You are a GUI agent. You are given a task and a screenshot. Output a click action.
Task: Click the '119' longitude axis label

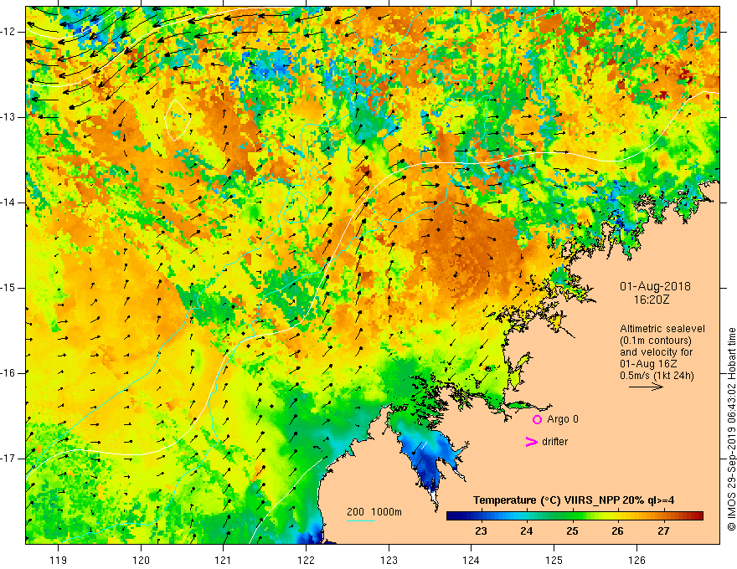(59, 560)
